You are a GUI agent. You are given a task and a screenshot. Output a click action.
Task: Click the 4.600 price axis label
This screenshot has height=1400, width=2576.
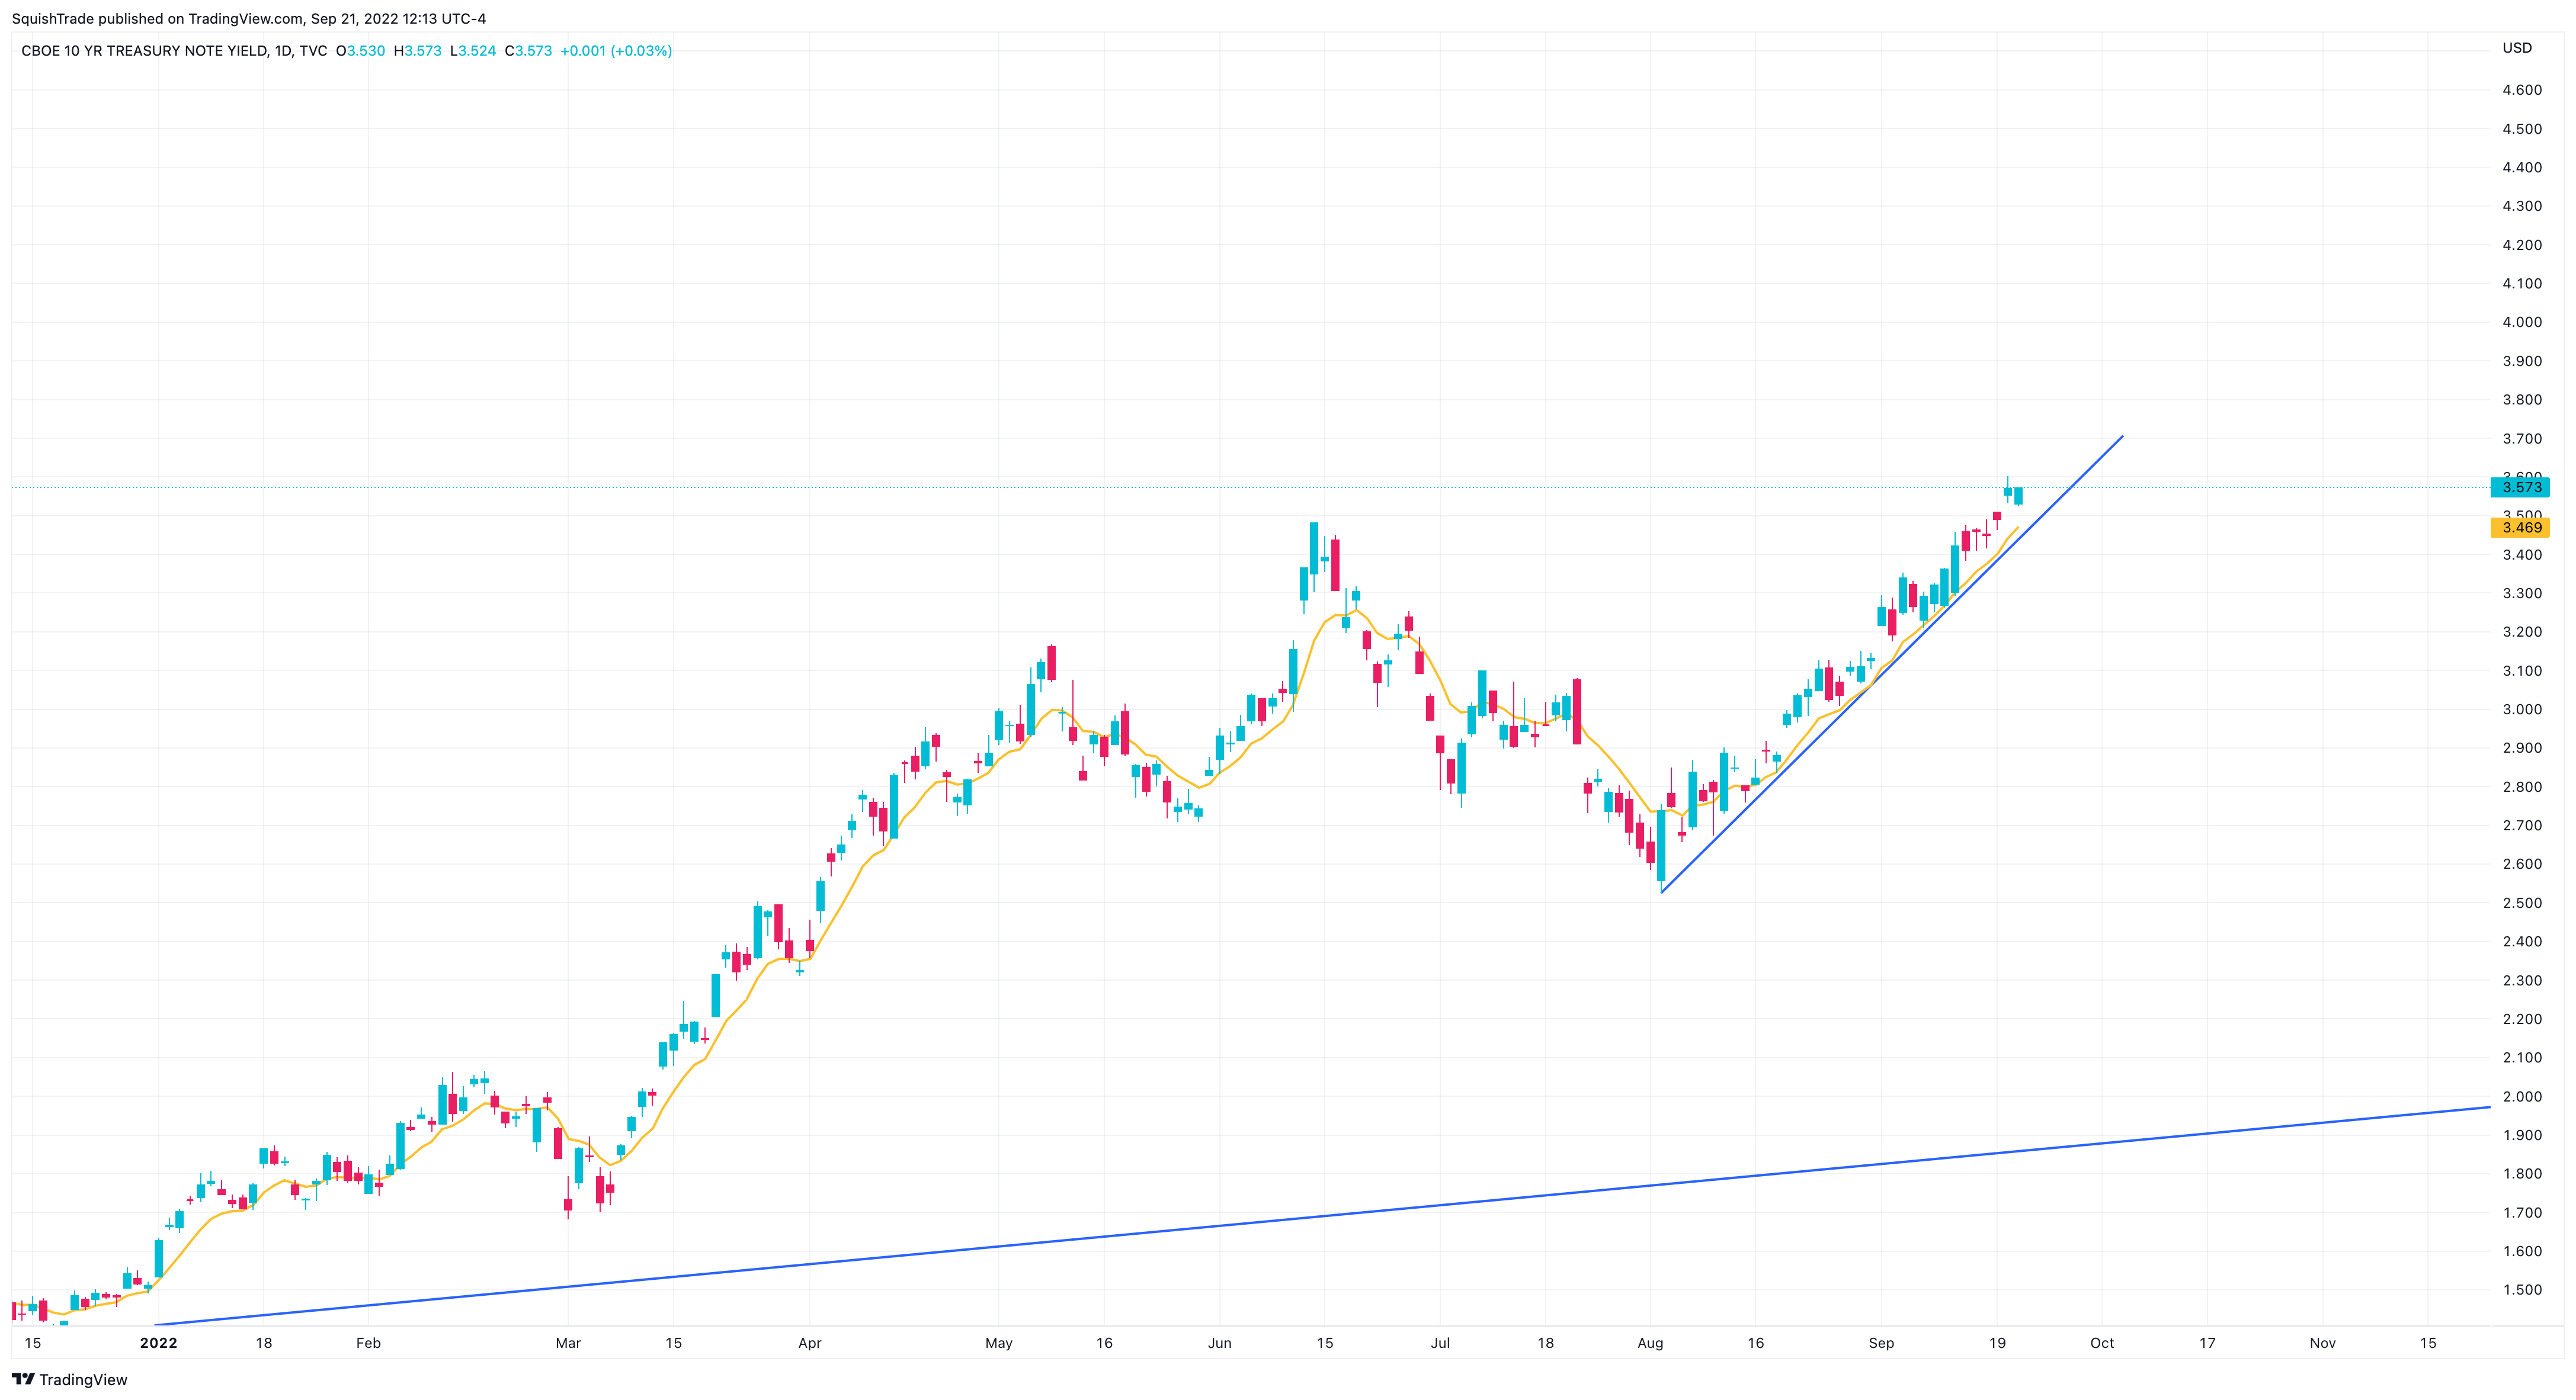coord(2522,90)
